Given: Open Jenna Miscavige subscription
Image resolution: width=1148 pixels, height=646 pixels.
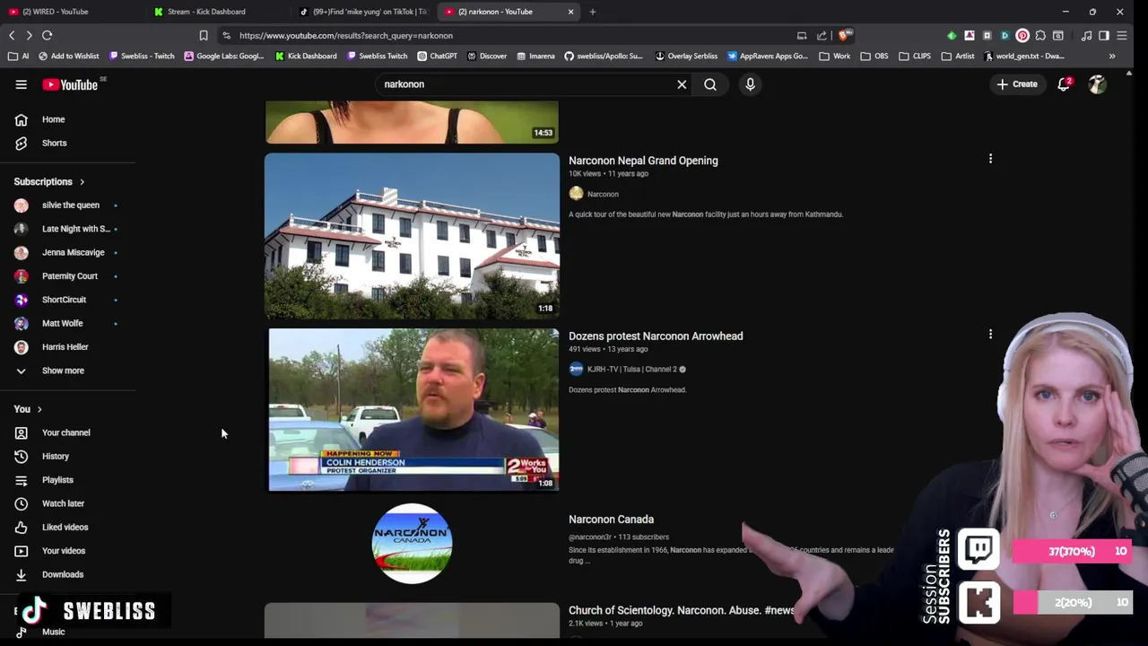Looking at the screenshot, I should click(x=73, y=252).
